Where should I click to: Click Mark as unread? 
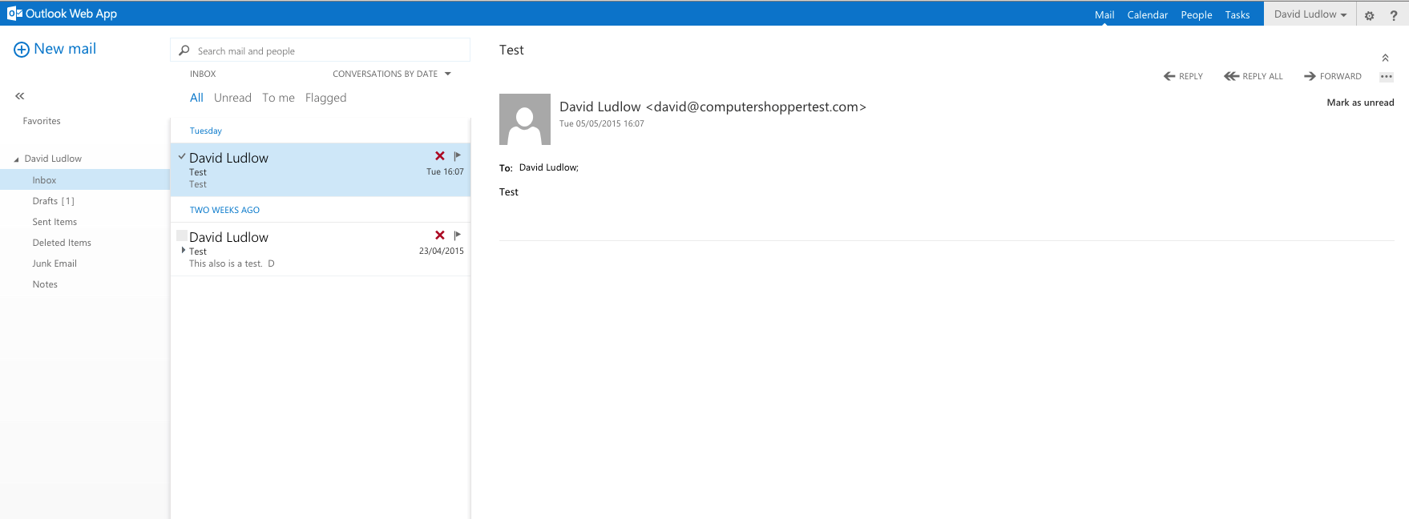[x=1360, y=103]
